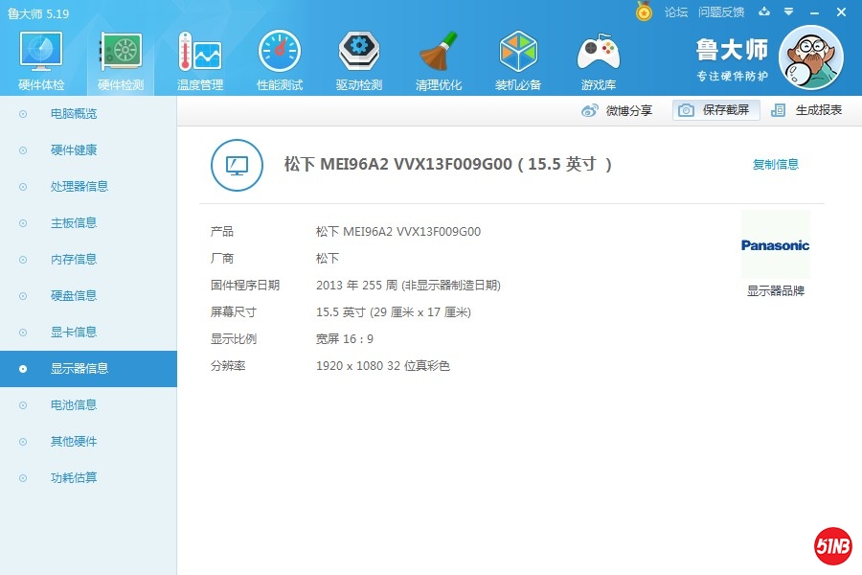Viewport: 862px width, 575px height.
Task: Click the gold medal icon in title bar
Action: pyautogui.click(x=644, y=11)
